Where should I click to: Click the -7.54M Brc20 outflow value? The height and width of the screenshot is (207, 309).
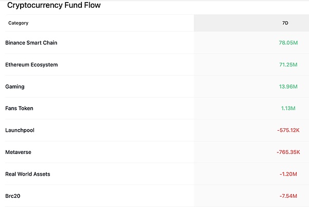tap(287, 196)
